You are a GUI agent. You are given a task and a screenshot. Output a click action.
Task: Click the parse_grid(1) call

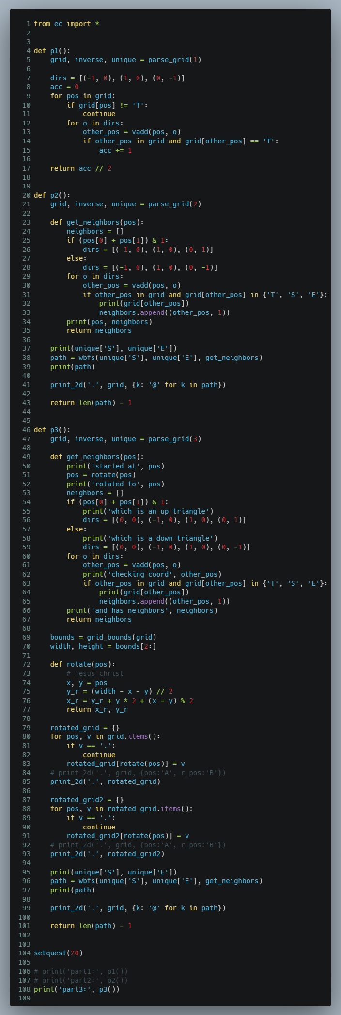(174, 60)
